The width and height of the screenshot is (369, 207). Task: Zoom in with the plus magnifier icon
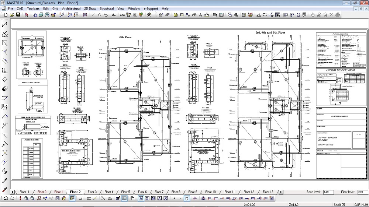click(x=27, y=199)
